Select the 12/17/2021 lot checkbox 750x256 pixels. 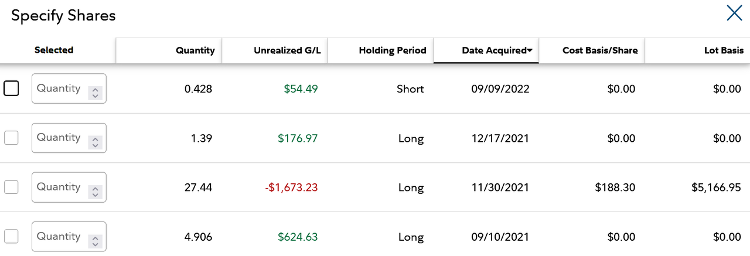tap(11, 138)
